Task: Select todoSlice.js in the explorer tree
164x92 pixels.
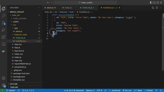Action: 21,41
